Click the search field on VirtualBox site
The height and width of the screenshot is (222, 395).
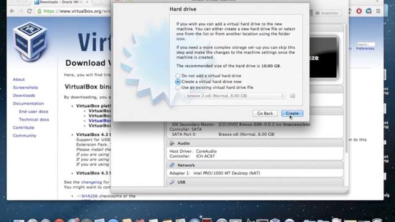point(366,44)
